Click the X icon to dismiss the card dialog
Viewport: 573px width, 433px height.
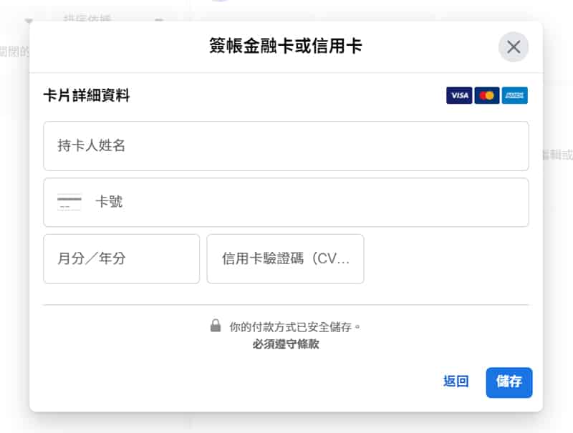click(514, 47)
